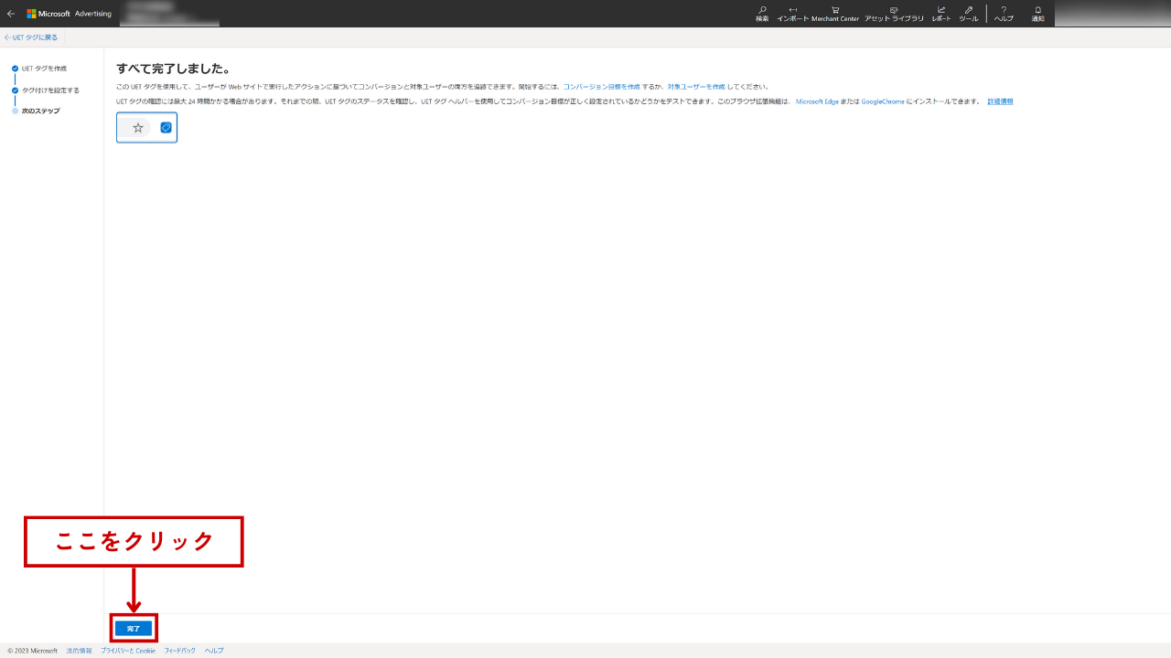Screen dimensions: 1171x658
Task: Open Merchant Center from the header
Action: point(835,14)
